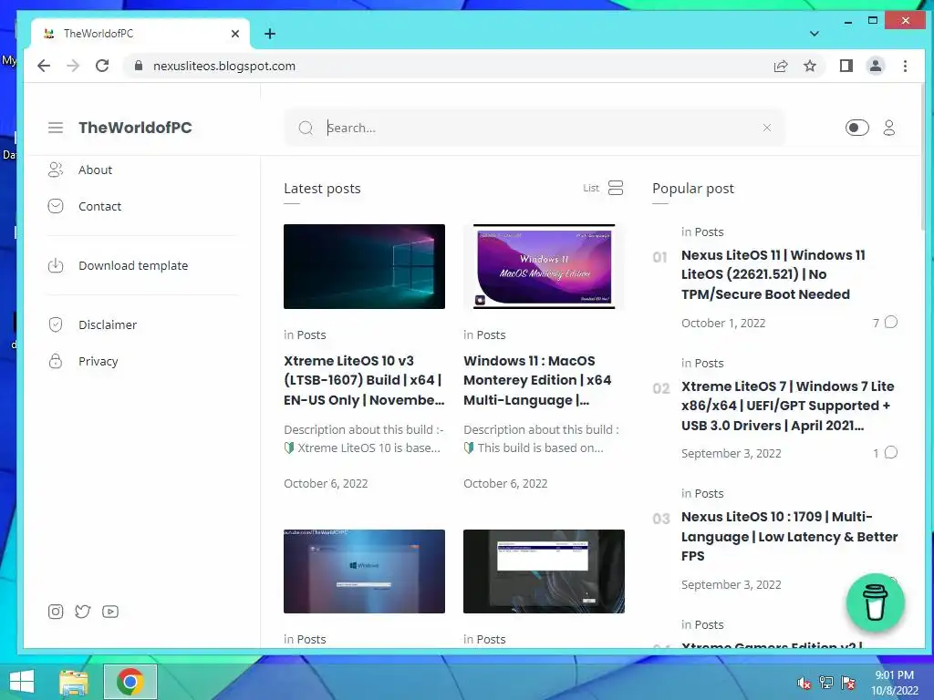934x700 pixels.
Task: Expand the tab search chevron
Action: (x=815, y=34)
